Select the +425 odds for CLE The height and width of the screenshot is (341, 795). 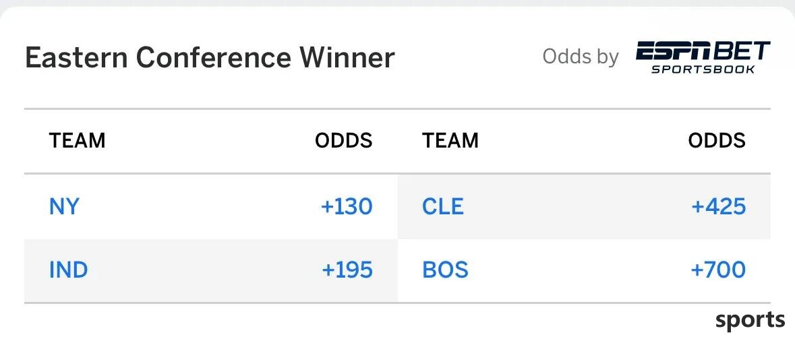[x=718, y=207]
